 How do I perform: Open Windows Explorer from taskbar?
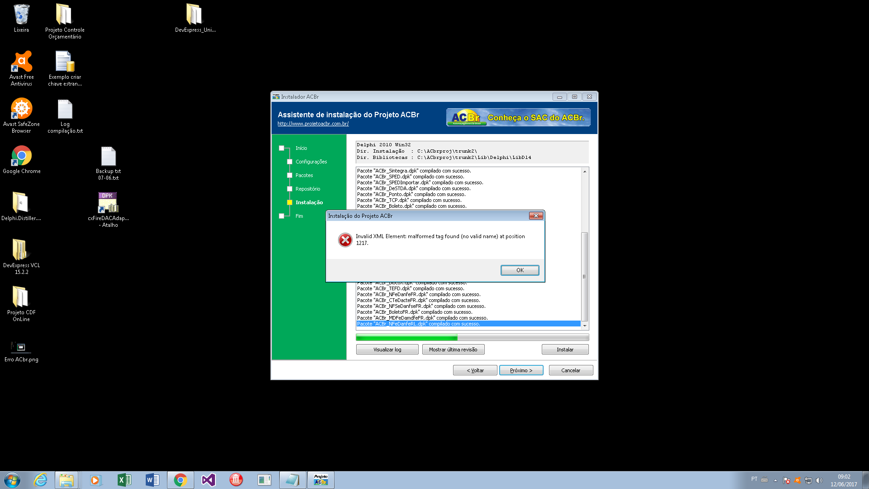pyautogui.click(x=67, y=480)
